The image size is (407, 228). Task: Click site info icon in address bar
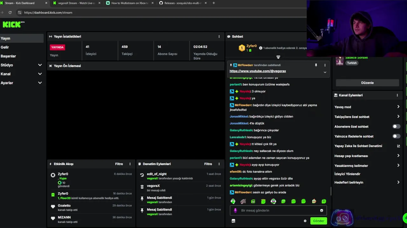click(x=20, y=12)
